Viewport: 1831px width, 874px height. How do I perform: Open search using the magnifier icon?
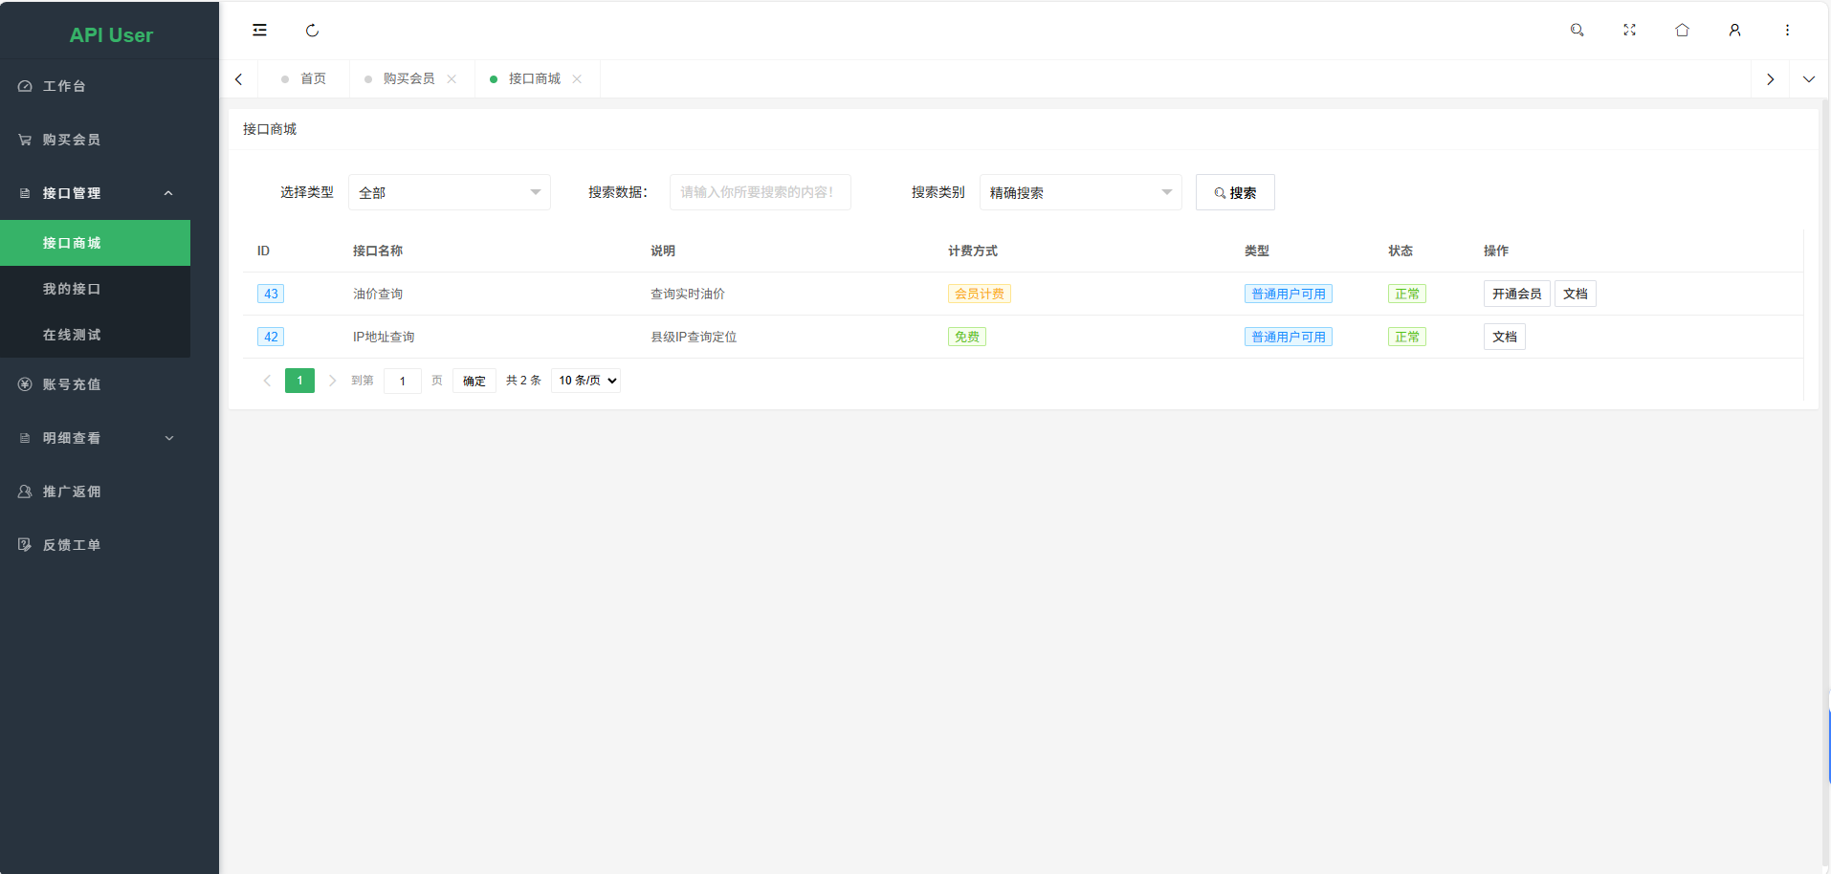click(x=1577, y=30)
